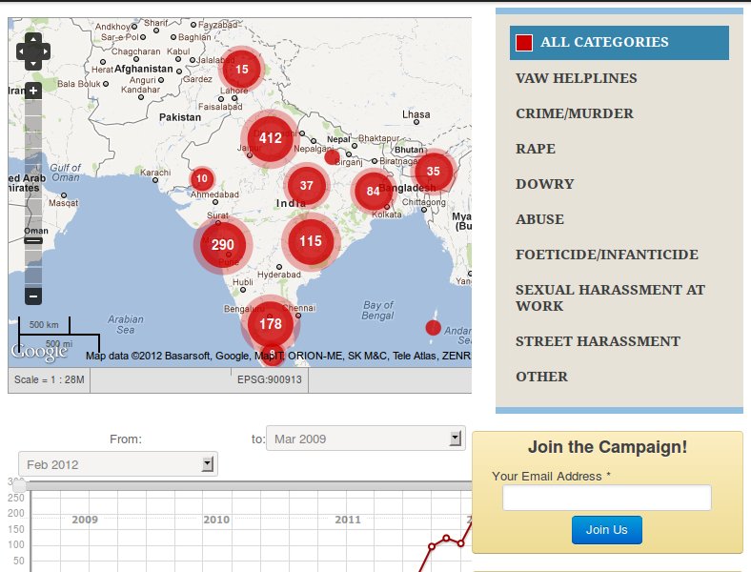Filter by SEXUAL HARASSMENT AT WORK category
The image size is (751, 572).
click(610, 298)
